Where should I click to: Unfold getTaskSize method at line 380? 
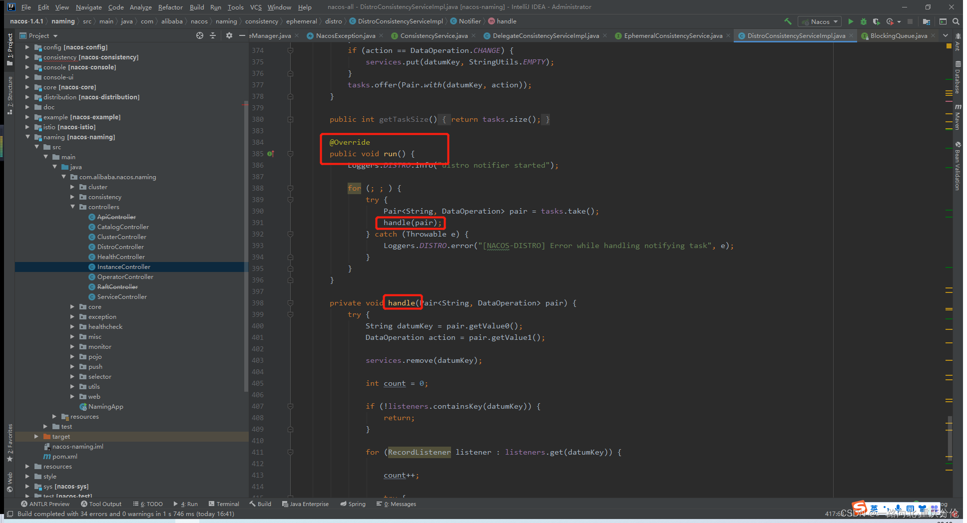pyautogui.click(x=290, y=119)
